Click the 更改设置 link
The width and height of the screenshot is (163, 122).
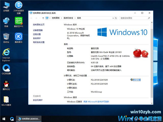[137, 80]
